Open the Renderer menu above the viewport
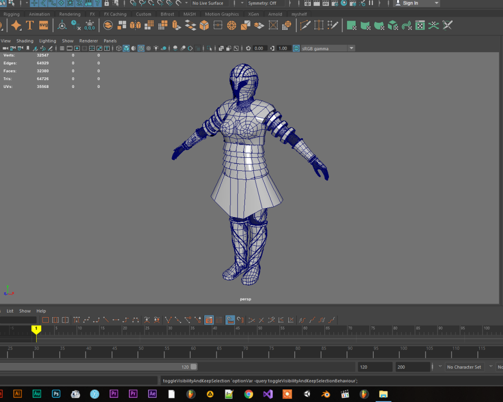 (x=89, y=41)
